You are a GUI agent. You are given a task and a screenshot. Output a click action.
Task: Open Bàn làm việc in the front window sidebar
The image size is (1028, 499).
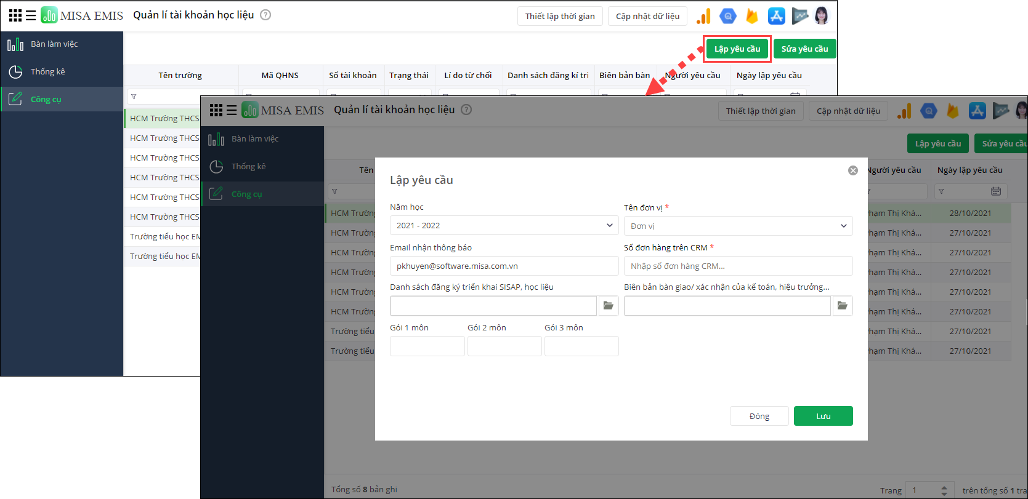(262, 139)
